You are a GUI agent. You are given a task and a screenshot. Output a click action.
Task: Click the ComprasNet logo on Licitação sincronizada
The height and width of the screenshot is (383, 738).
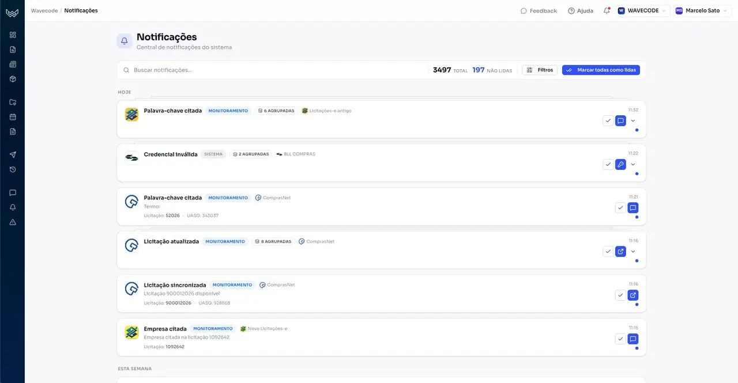tap(131, 289)
